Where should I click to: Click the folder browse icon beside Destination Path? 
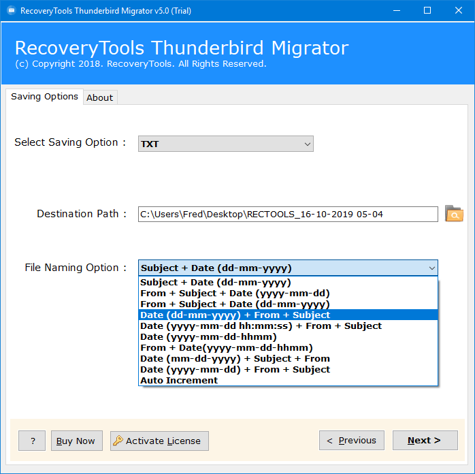(x=454, y=214)
